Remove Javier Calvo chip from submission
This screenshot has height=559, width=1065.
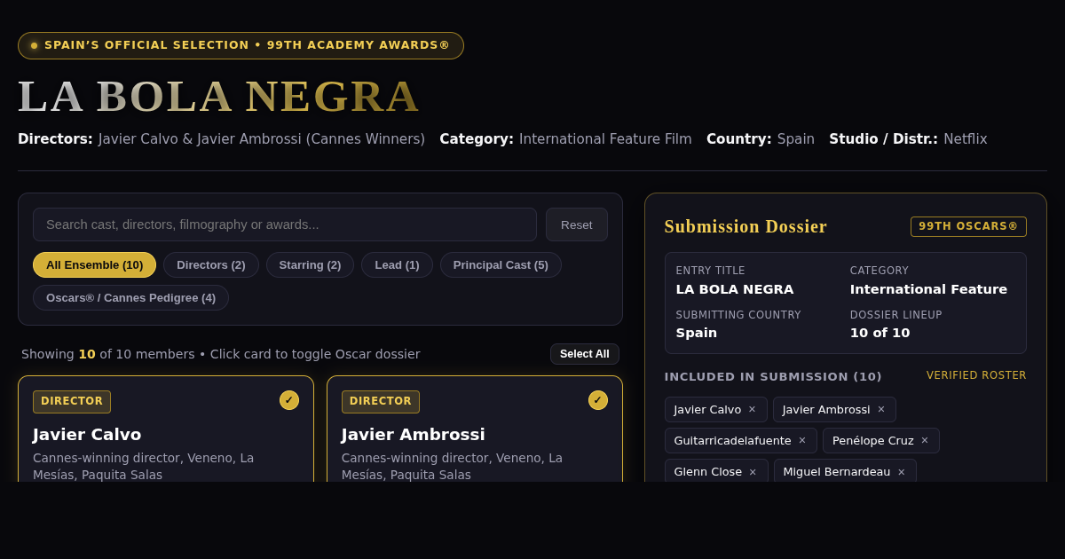[752, 409]
